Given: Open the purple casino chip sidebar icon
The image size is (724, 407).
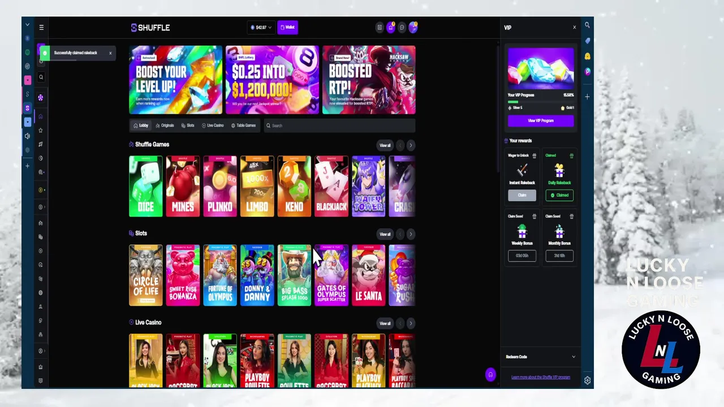Looking at the screenshot, I should 41,98.
